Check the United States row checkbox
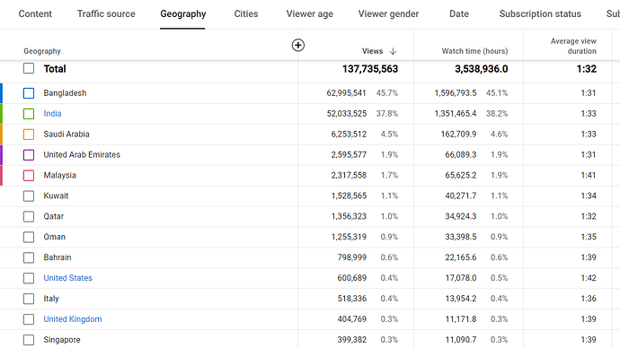 pyautogui.click(x=29, y=278)
